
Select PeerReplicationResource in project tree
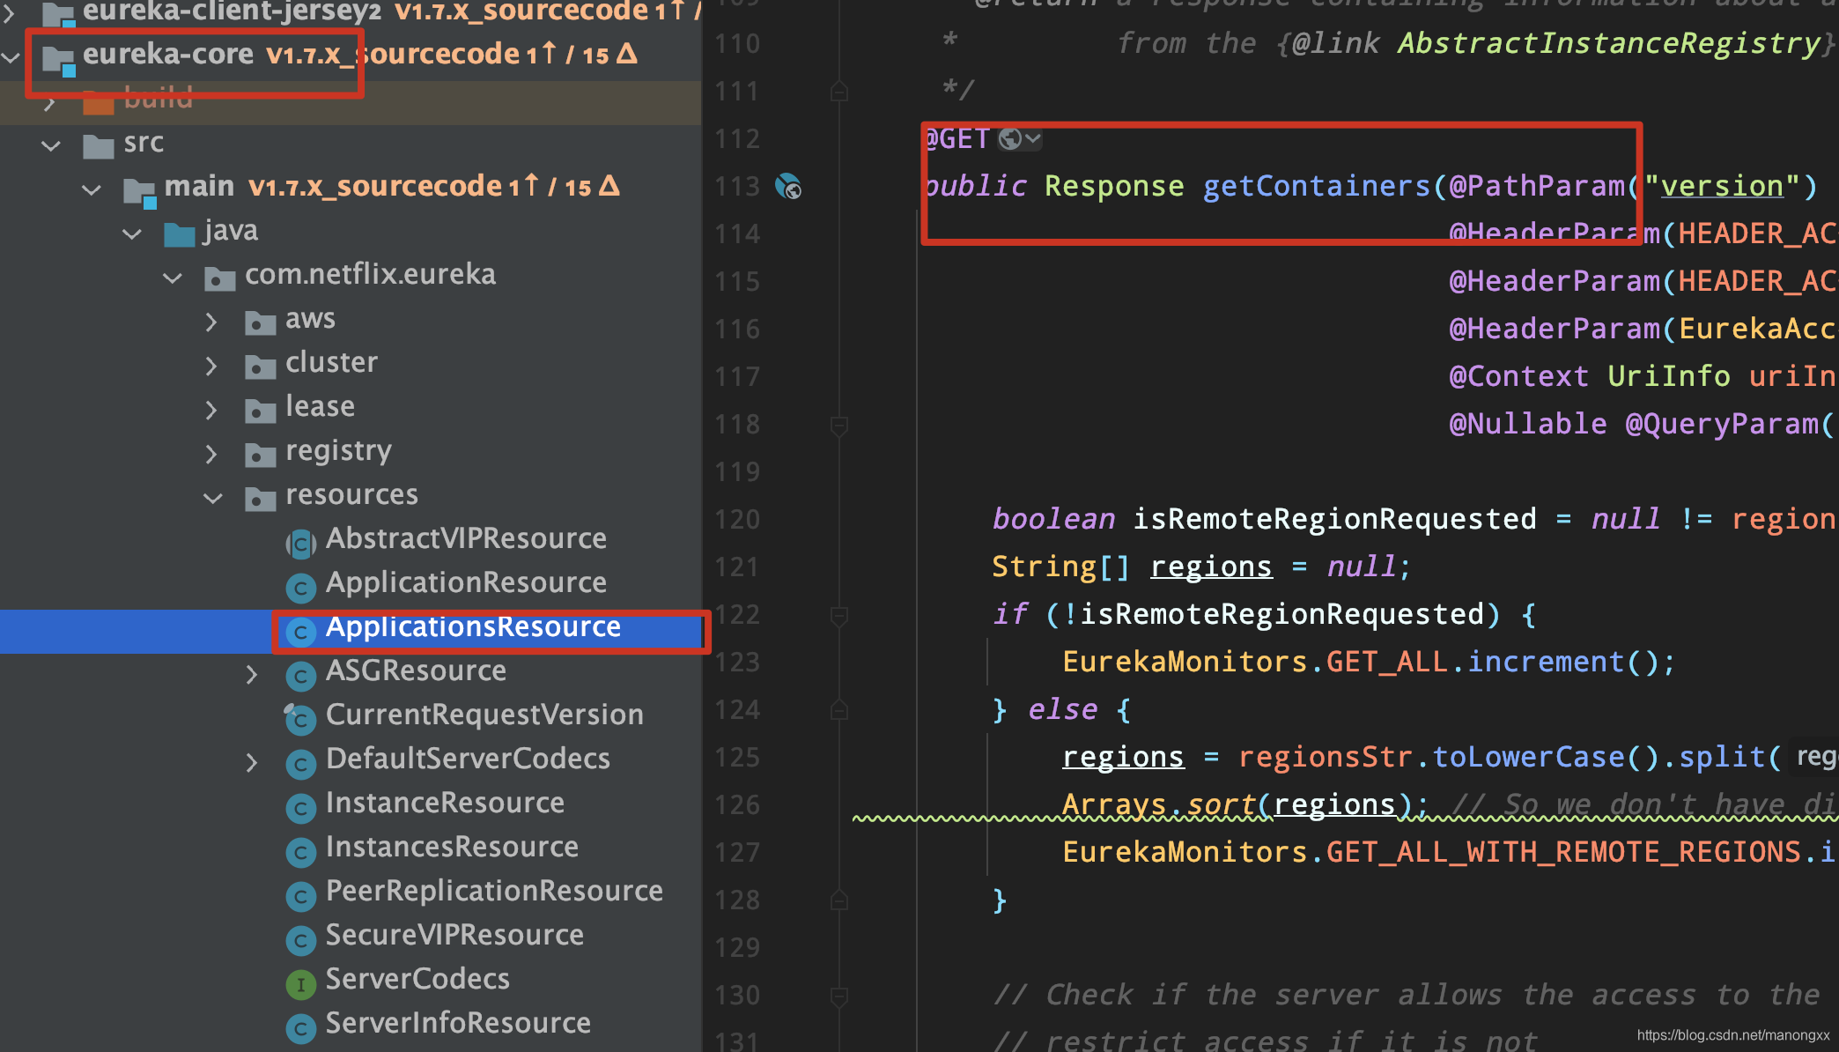coord(494,891)
